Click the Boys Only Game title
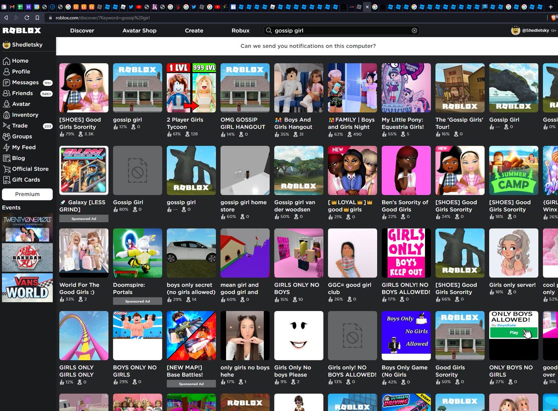The height and width of the screenshot is (411, 558). coord(405,371)
